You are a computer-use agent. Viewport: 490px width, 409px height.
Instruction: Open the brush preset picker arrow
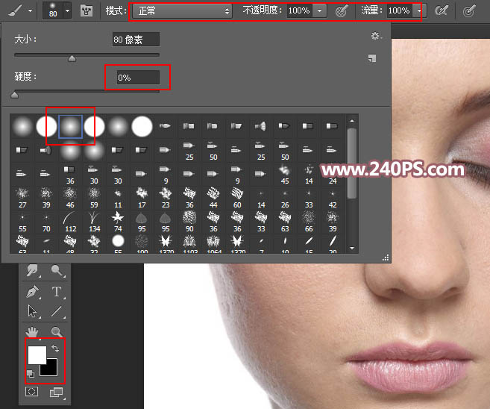[x=68, y=11]
